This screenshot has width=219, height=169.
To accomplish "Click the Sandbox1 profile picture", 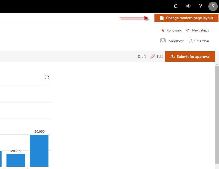I will click(x=163, y=41).
